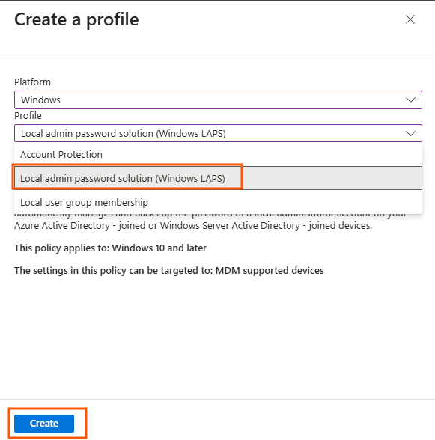This screenshot has height=440, width=435.
Task: Choose Local admin password solution (Windows LAPS) option
Action: point(218,178)
